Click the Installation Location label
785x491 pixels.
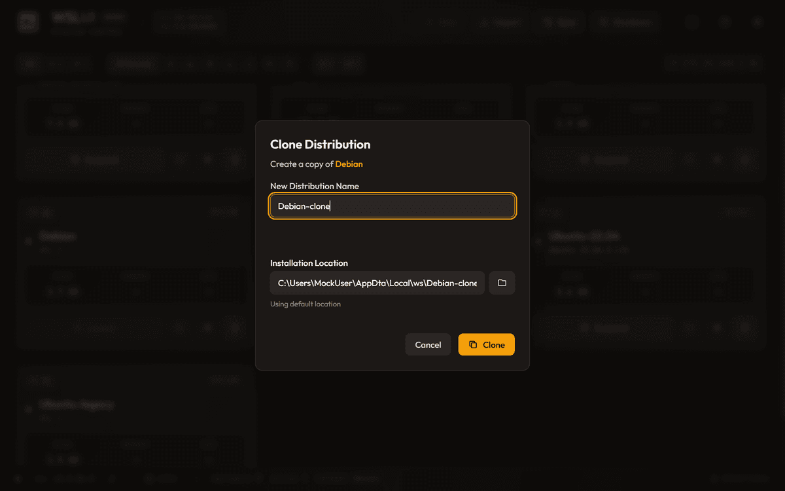309,263
